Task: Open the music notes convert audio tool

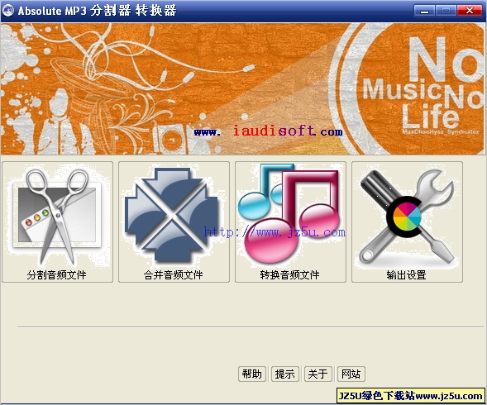Action: 290,222
